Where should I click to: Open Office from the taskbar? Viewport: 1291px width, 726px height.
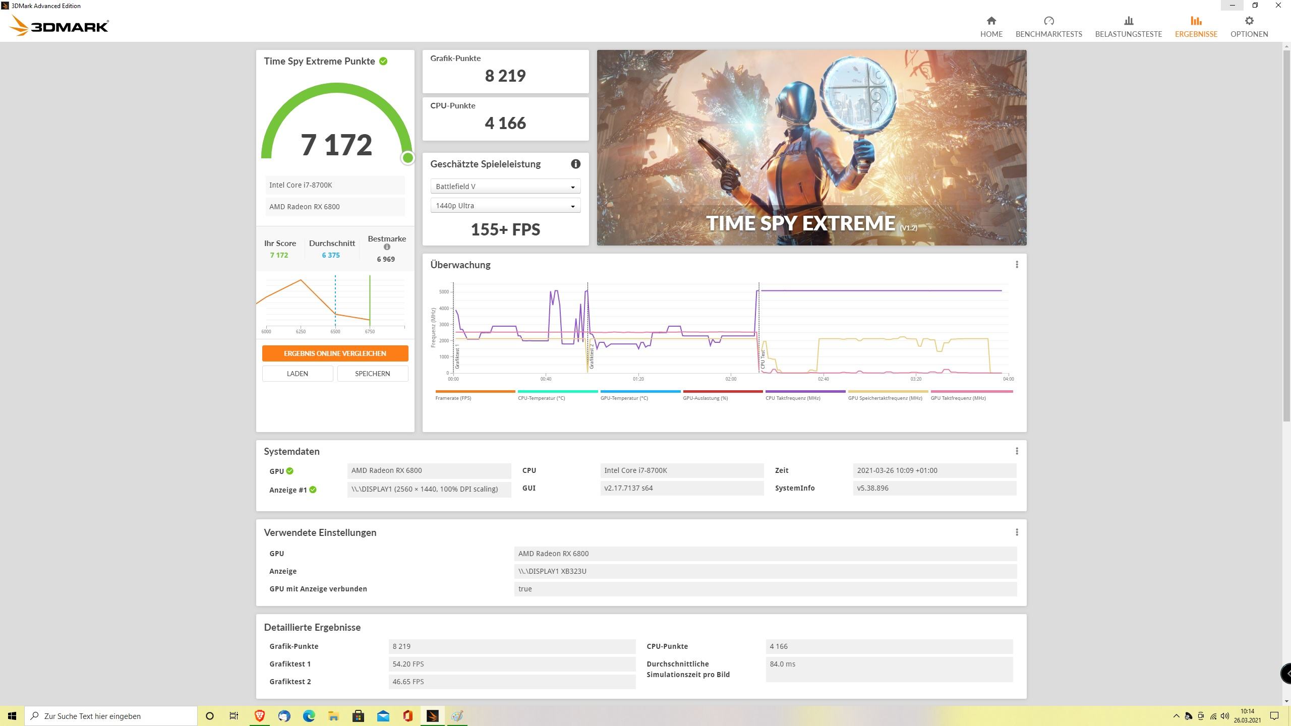(x=407, y=716)
